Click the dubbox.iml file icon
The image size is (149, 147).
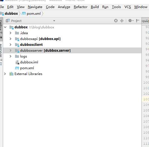pyautogui.click(x=17, y=62)
